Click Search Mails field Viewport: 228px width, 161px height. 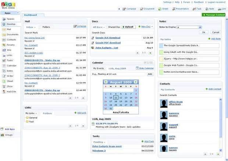(55, 33)
